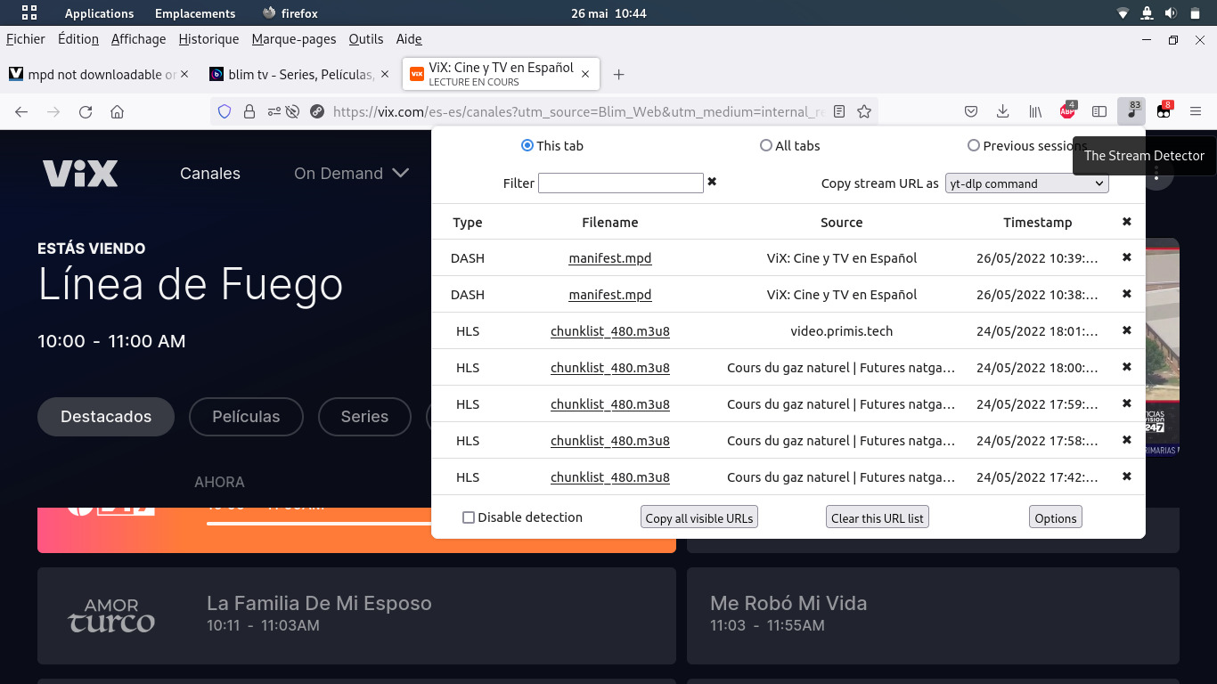The width and height of the screenshot is (1217, 684).
Task: Open the Historique menu
Action: (x=208, y=39)
